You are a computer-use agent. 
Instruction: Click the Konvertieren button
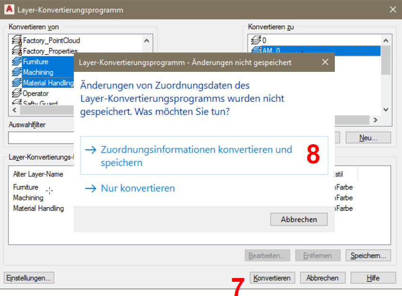[272, 278]
